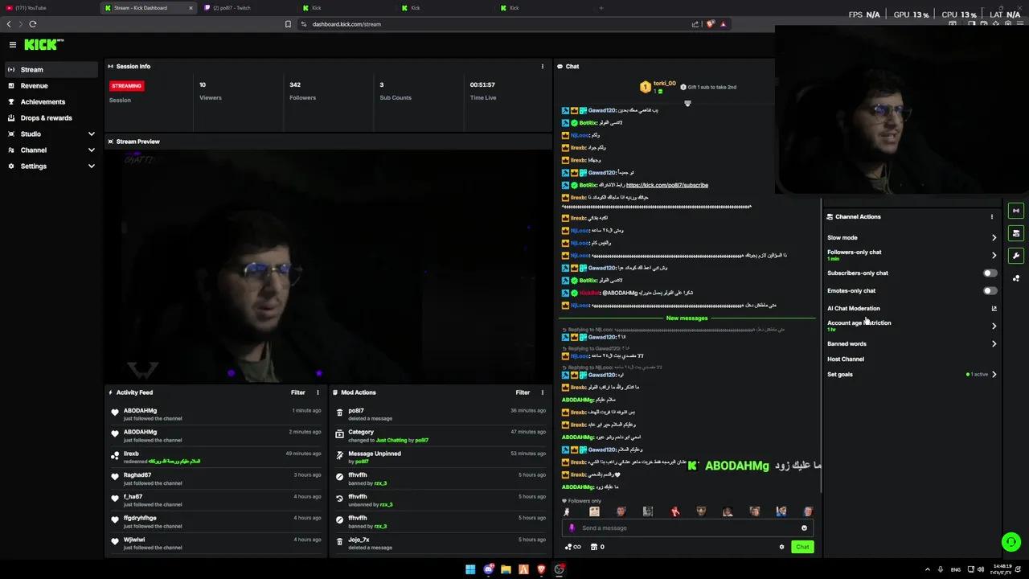Expand Slow mode options
This screenshot has height=579, width=1029.
[x=994, y=238]
